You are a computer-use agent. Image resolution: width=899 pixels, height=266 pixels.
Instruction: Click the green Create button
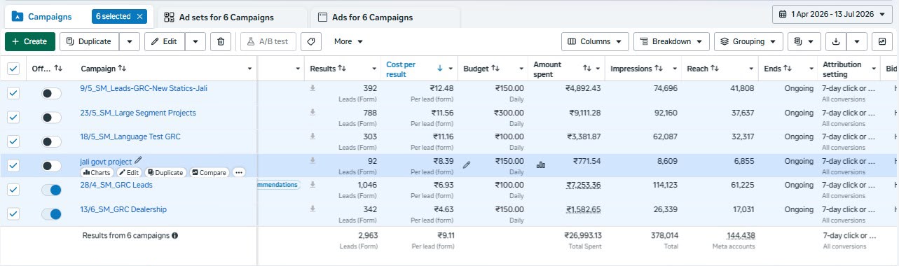click(x=30, y=41)
